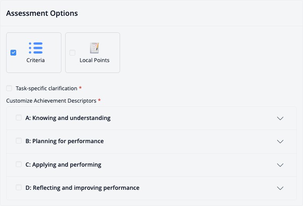Click the blue Criteria list icon
Image resolution: width=303 pixels, height=206 pixels.
36,48
